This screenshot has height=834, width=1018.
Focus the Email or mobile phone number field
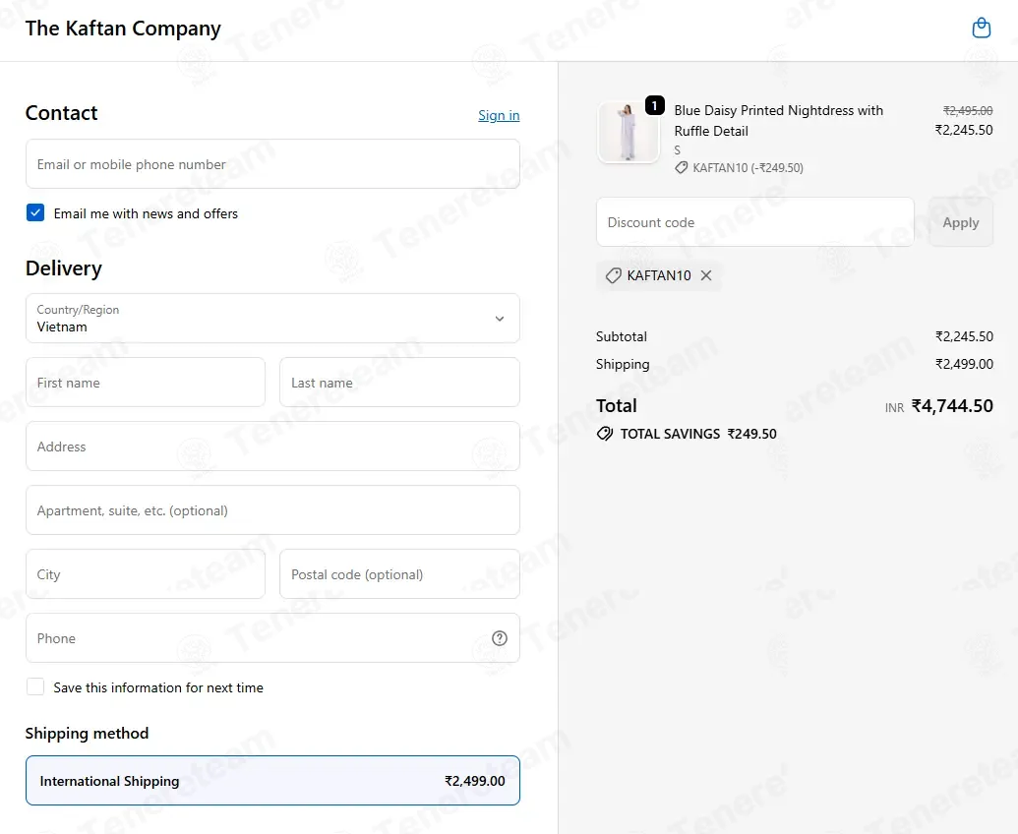coord(272,163)
